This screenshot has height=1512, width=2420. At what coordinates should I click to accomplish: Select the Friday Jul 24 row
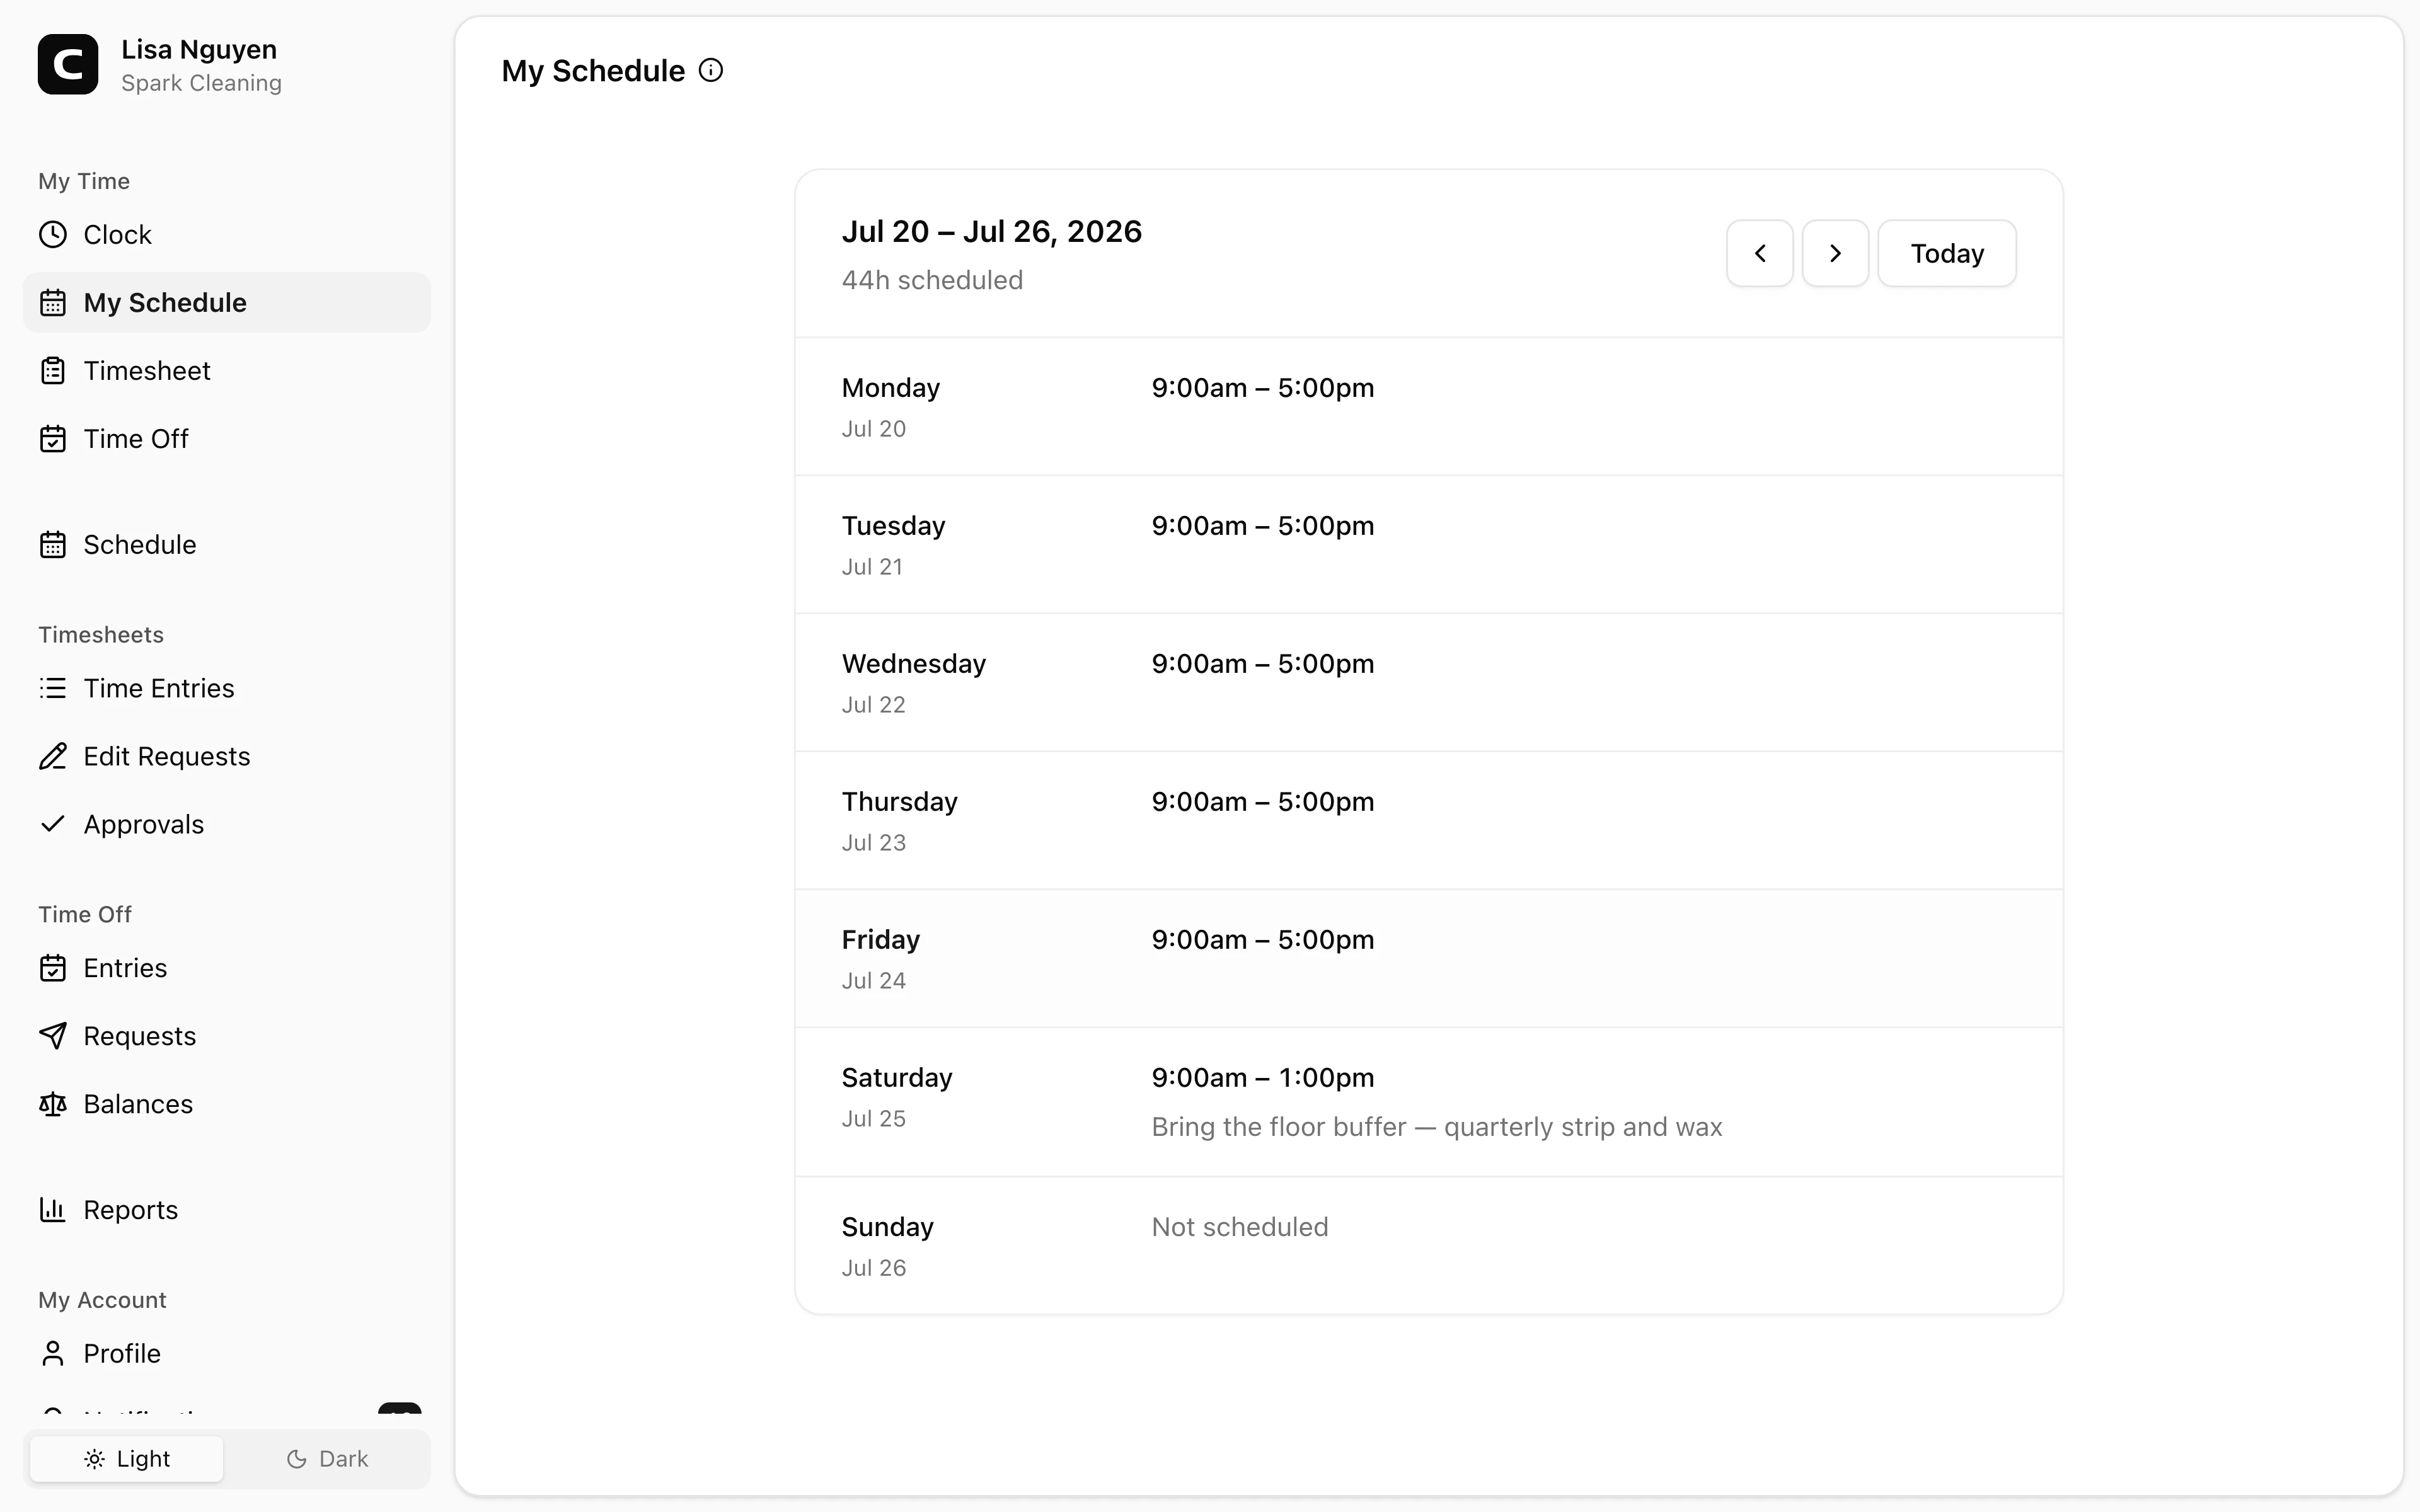(x=1429, y=959)
